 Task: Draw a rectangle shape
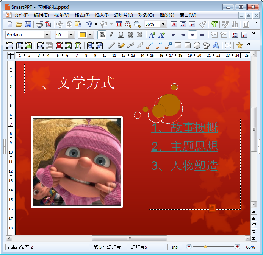tap(178, 45)
